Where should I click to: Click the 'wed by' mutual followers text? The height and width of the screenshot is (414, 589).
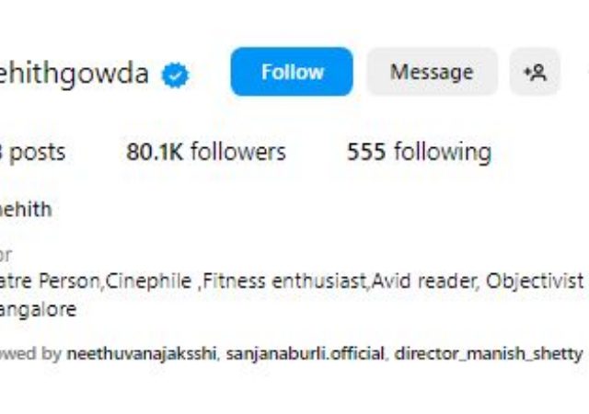click(x=30, y=353)
